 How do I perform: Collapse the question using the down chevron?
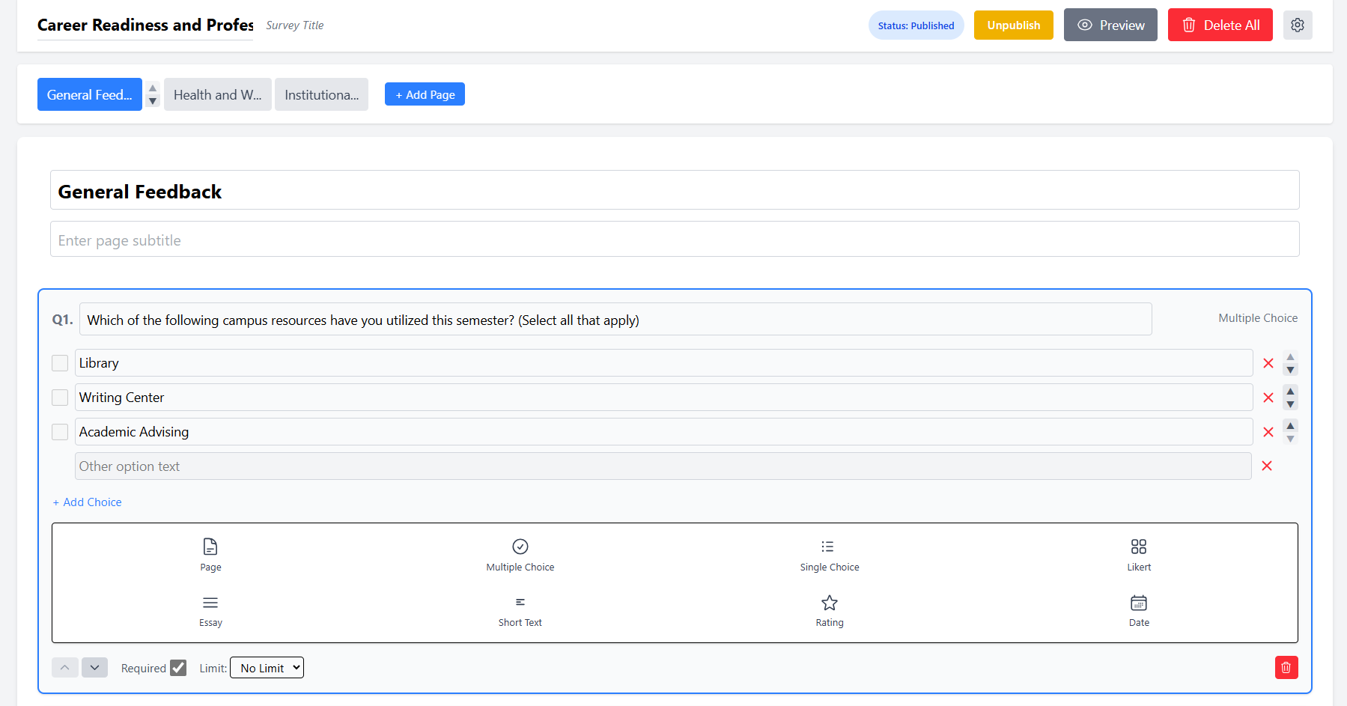pos(94,667)
